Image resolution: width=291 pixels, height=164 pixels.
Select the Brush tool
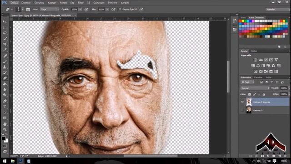click(5, 61)
